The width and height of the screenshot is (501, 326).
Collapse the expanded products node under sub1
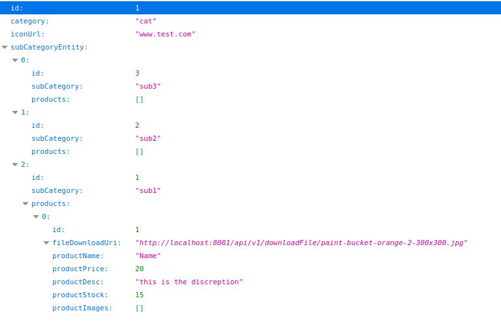pos(25,204)
